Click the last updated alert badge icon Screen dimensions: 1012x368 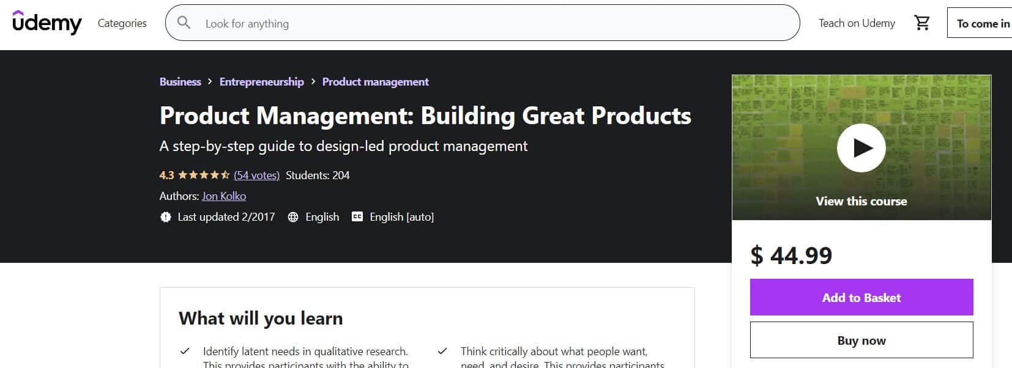point(166,217)
